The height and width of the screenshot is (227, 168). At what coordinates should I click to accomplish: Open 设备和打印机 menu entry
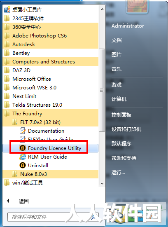click(x=126, y=129)
